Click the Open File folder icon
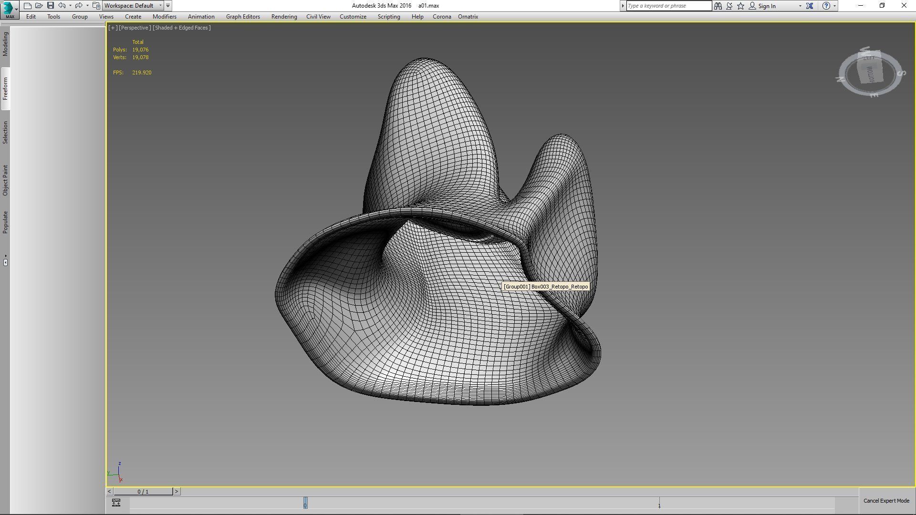 [x=39, y=6]
